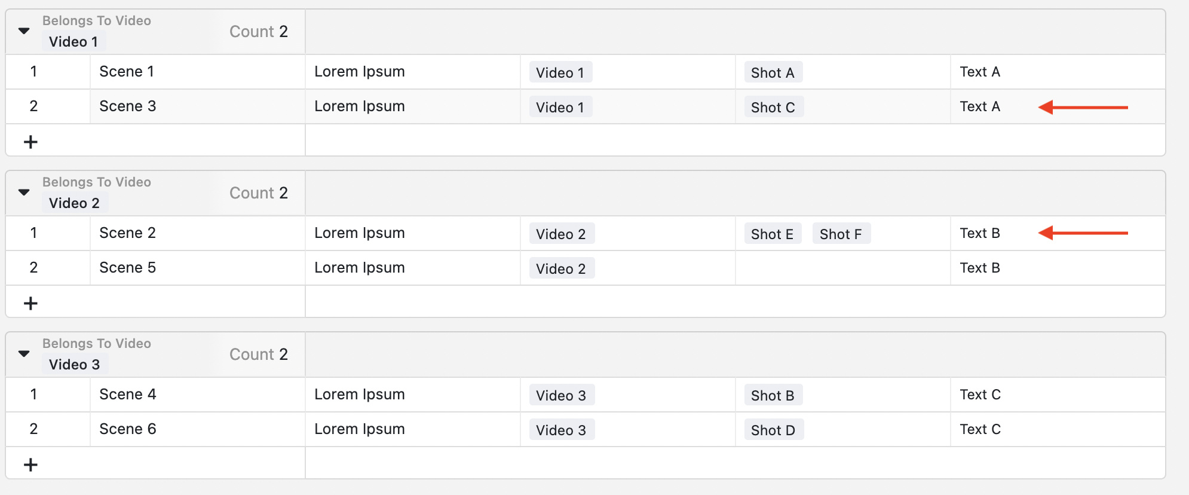Select the Scene 1 cell

197,72
